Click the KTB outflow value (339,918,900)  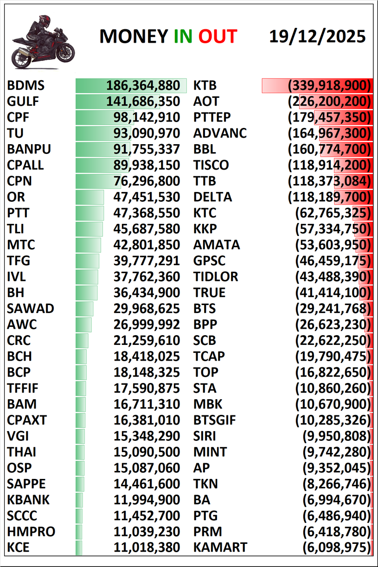[330, 85]
